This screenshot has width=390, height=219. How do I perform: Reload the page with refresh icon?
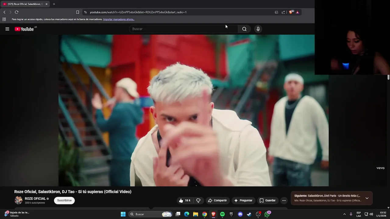16,12
